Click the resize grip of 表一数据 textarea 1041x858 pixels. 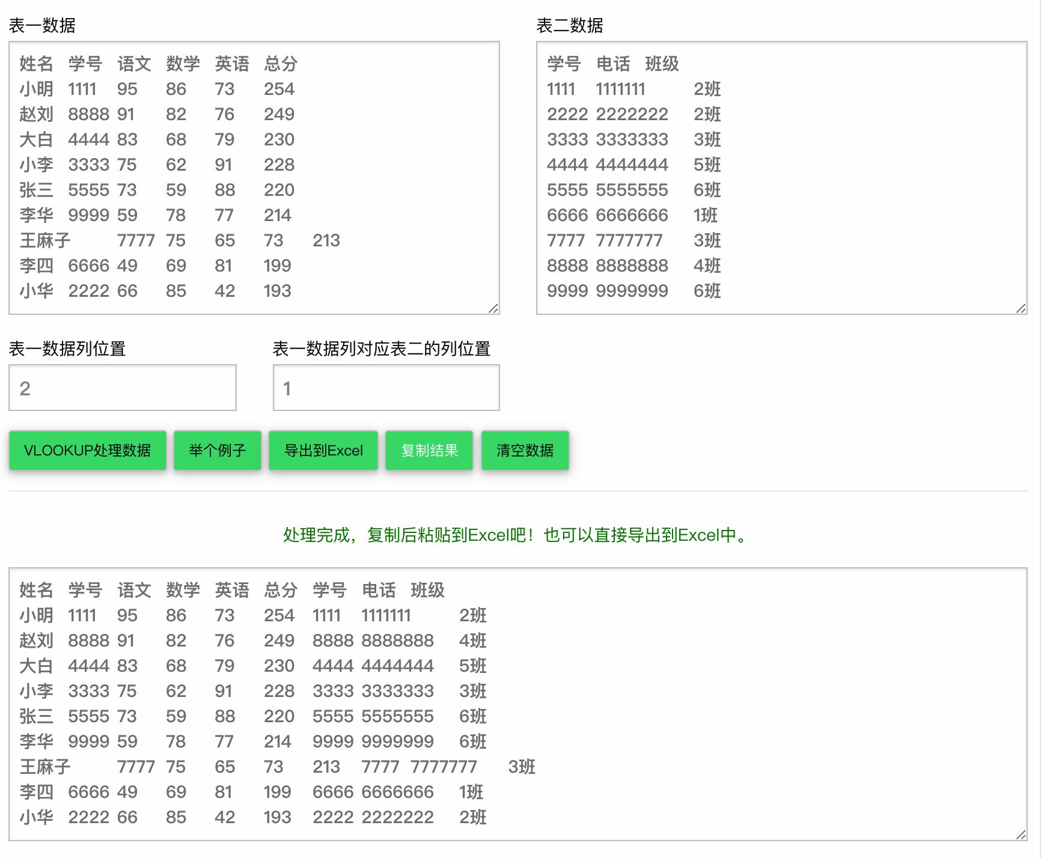pos(494,308)
